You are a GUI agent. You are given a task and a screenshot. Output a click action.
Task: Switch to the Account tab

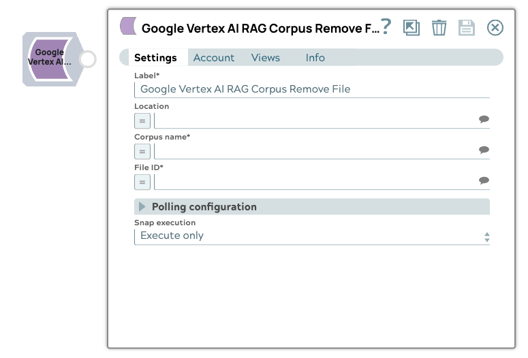pos(214,58)
